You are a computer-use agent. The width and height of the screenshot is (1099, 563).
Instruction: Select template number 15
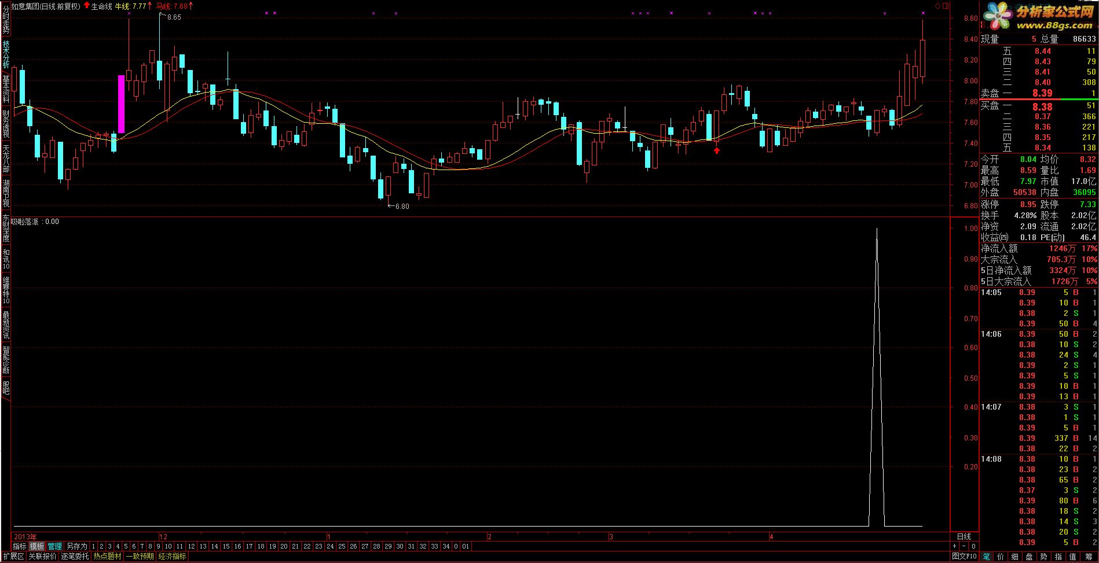coord(226,546)
